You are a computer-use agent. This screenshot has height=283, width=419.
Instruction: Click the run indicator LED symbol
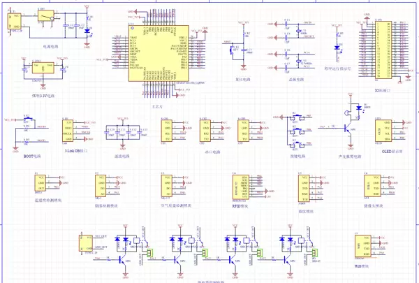(339, 48)
